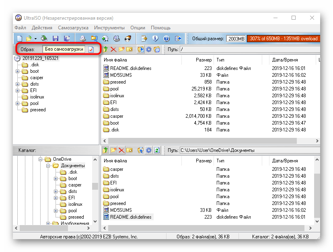Click the local Путь path input field

[249, 150]
